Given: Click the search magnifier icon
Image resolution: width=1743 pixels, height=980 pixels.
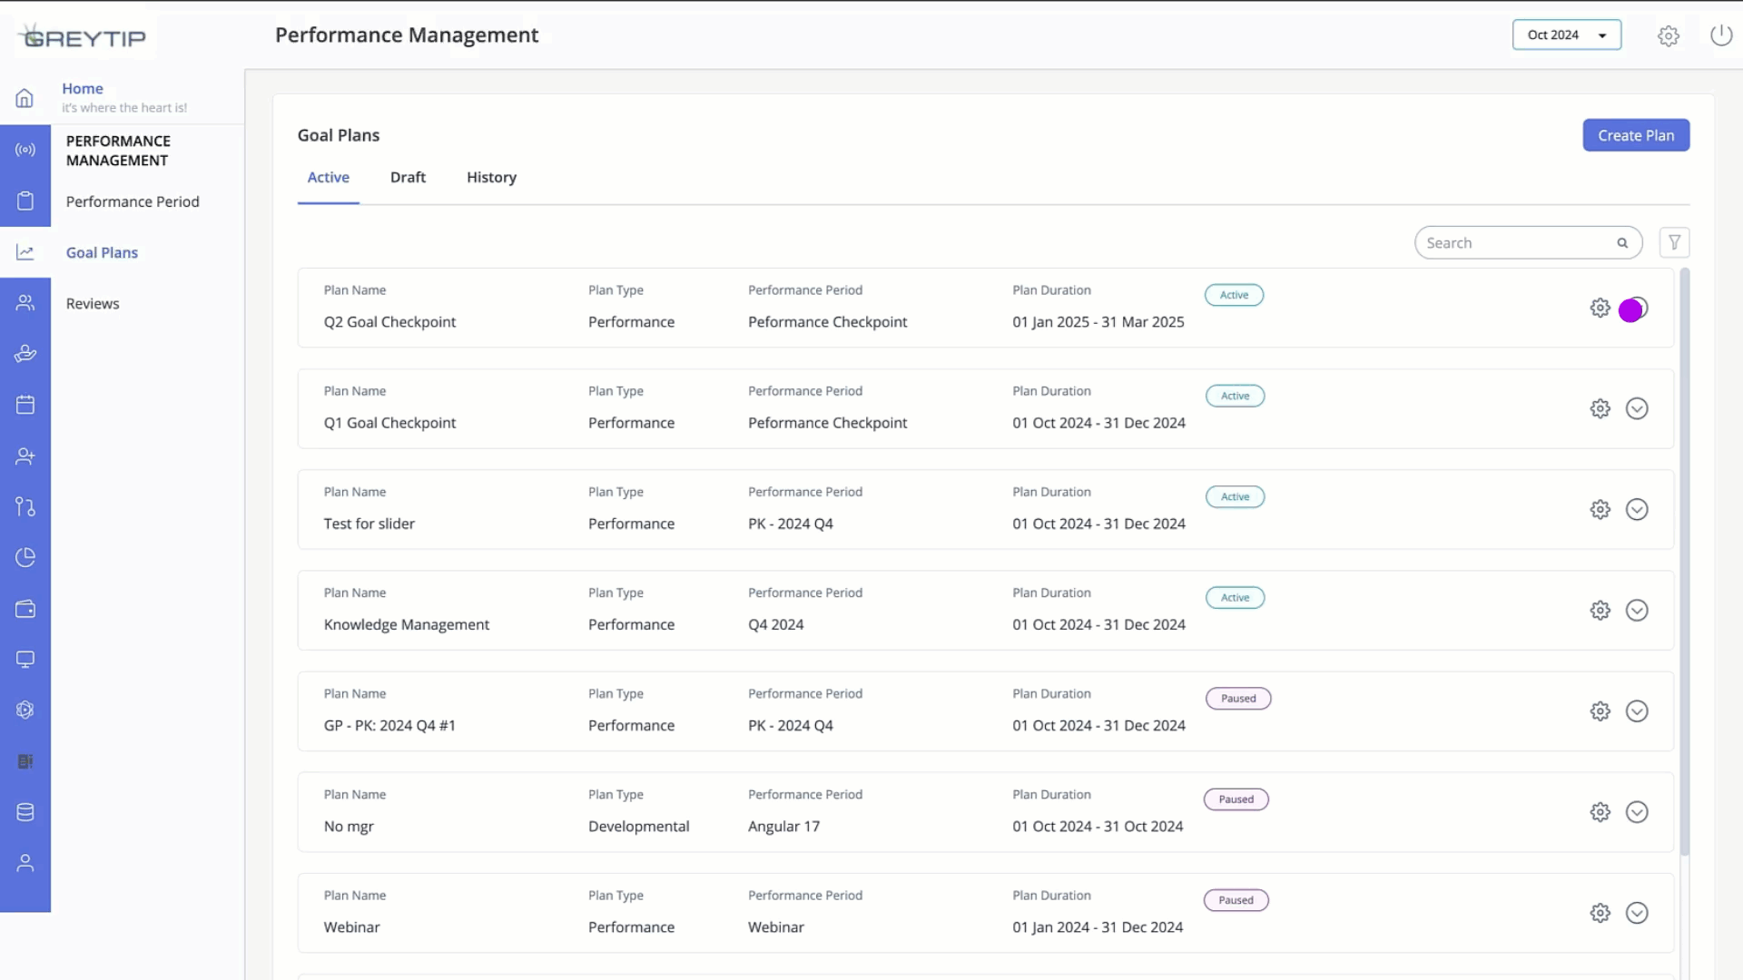Looking at the screenshot, I should point(1622,243).
